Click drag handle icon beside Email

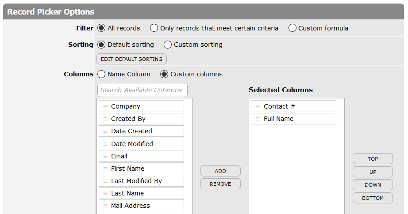(x=105, y=156)
